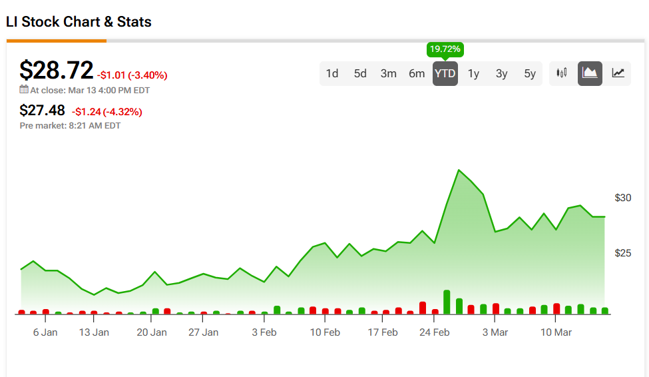
Task: Click the $27.48 pre-market price
Action: click(43, 111)
